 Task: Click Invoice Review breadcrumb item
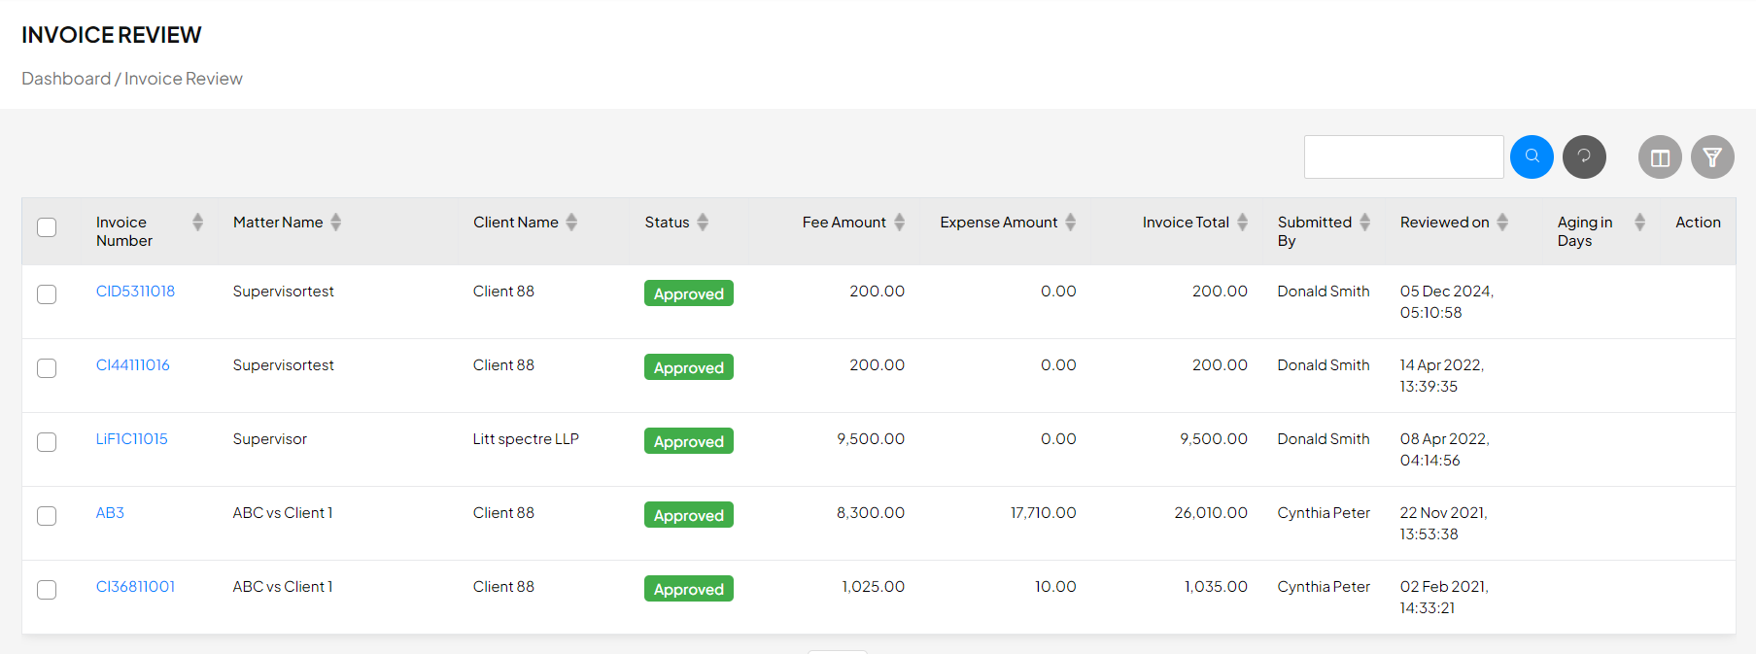(x=183, y=79)
